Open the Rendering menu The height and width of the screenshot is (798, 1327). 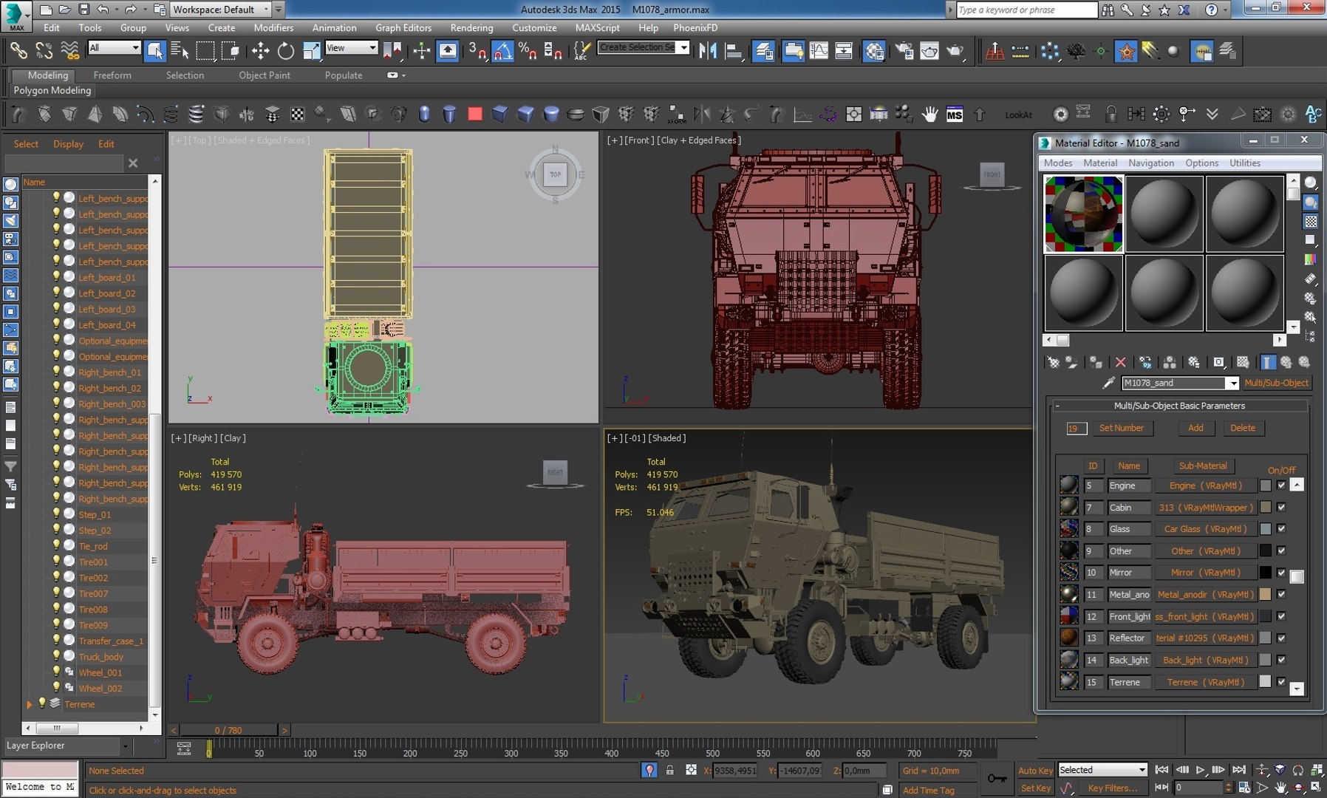471,27
